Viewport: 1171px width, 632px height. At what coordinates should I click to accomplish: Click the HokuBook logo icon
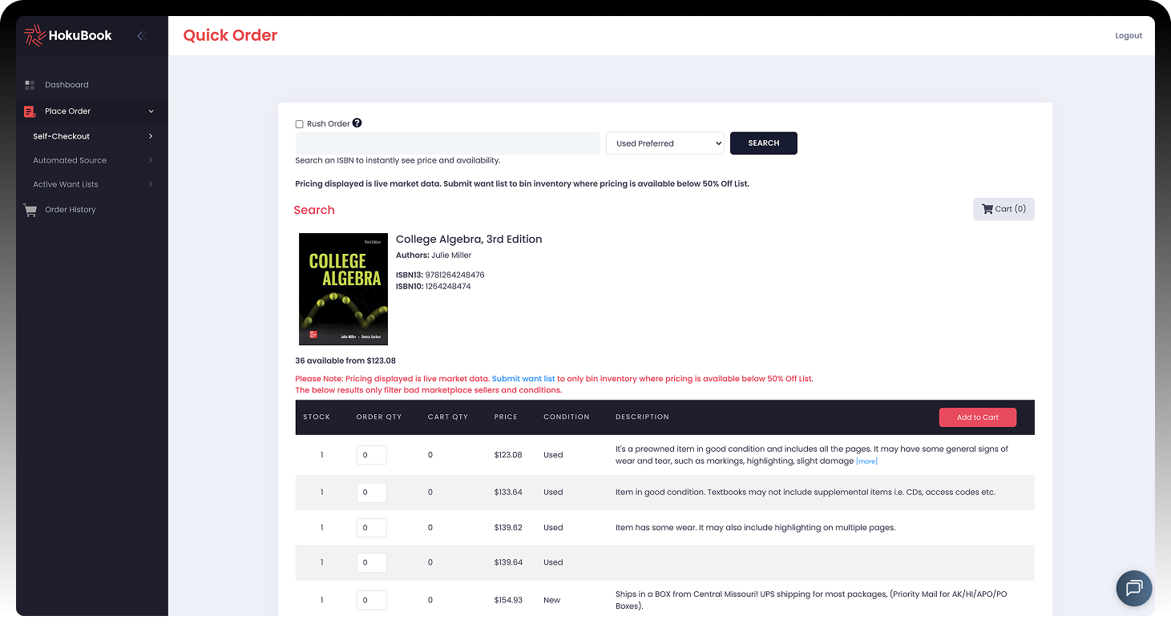coord(35,35)
